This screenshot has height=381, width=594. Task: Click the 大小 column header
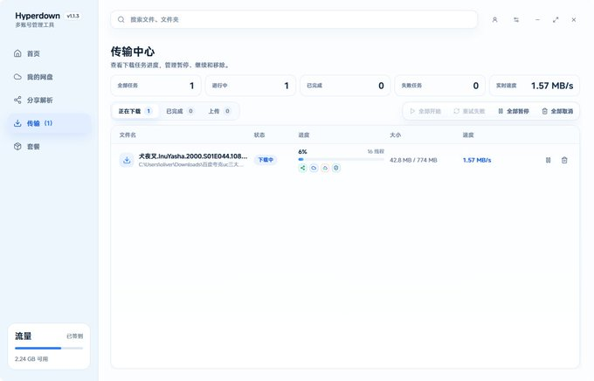[x=396, y=135]
